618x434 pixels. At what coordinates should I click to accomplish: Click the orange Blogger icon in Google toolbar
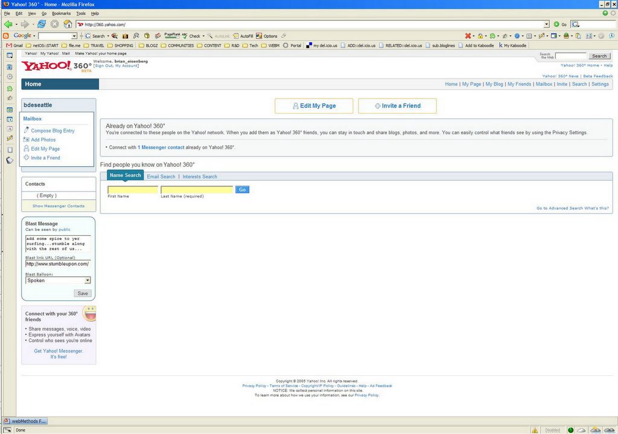6,36
